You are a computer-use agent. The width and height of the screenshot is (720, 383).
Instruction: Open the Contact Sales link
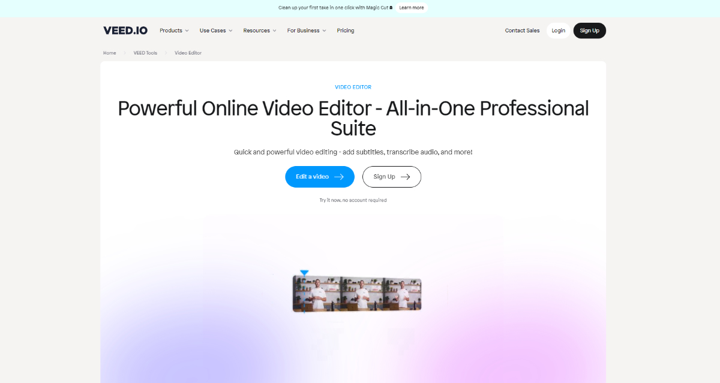pyautogui.click(x=522, y=31)
